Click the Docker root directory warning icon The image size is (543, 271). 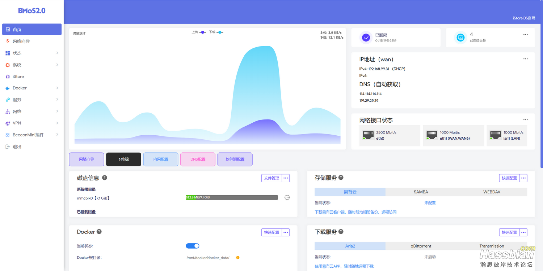tap(238, 258)
